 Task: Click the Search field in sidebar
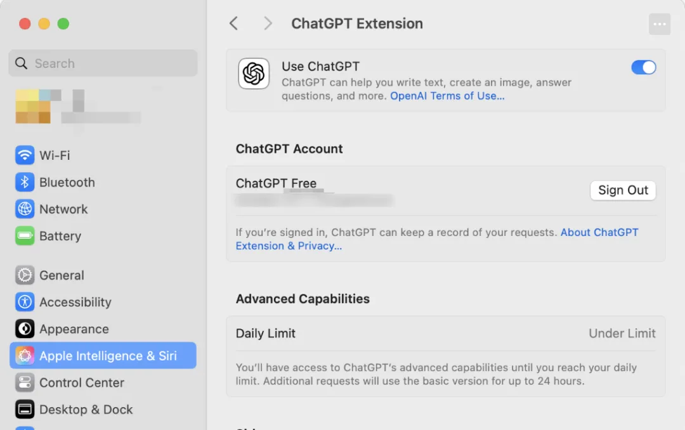coord(103,63)
